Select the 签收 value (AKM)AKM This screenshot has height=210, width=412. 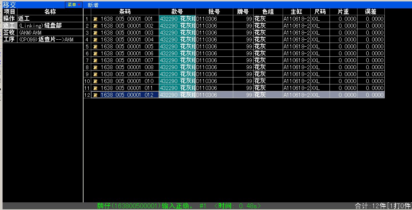pyautogui.click(x=50, y=32)
